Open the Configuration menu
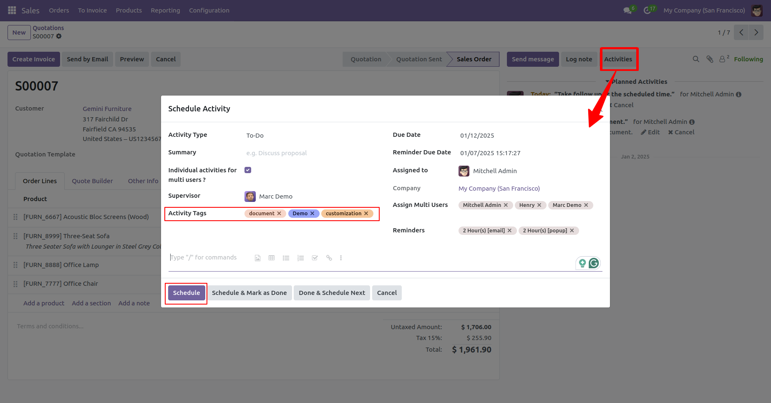 click(x=209, y=10)
